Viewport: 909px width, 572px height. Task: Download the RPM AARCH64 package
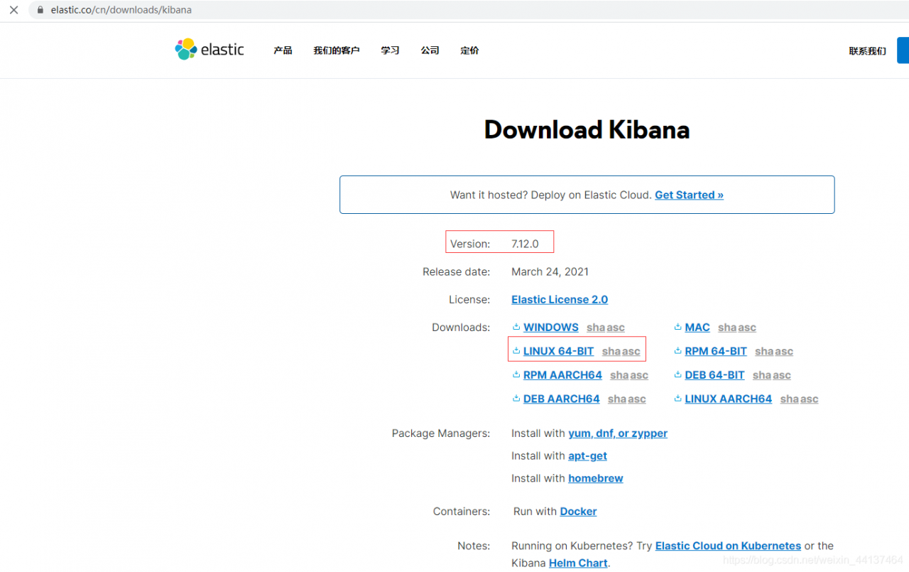click(x=562, y=375)
